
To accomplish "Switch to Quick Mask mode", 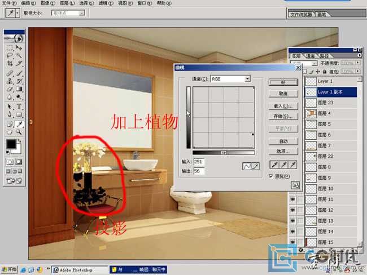I will point(19,162).
